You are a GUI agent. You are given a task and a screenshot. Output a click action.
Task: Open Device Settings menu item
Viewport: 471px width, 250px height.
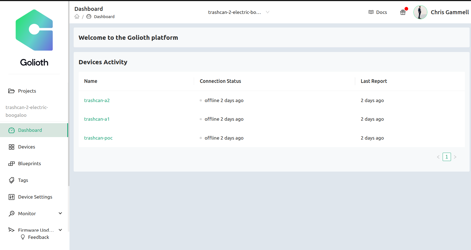[x=34, y=197]
